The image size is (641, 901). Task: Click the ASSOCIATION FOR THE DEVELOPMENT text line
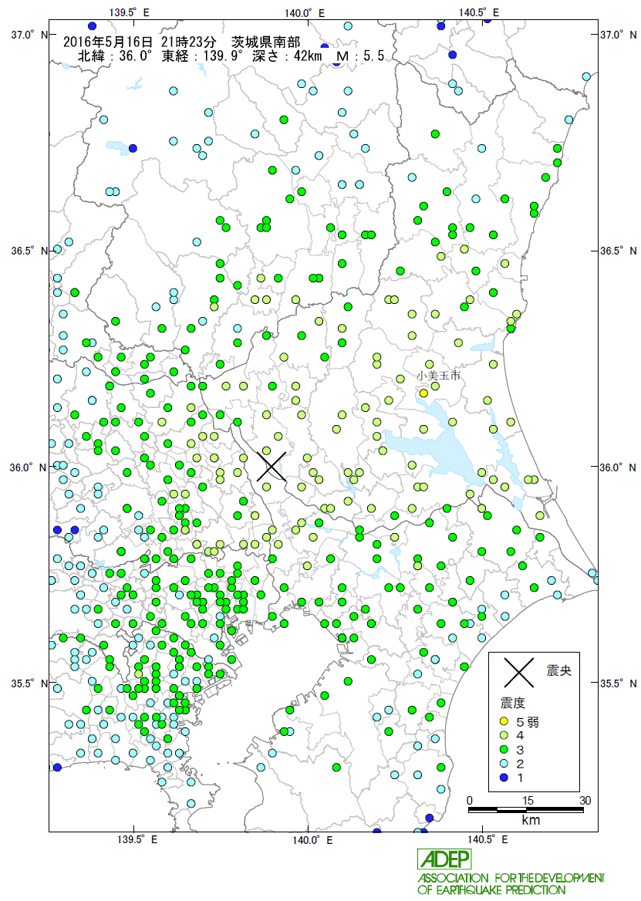click(511, 878)
